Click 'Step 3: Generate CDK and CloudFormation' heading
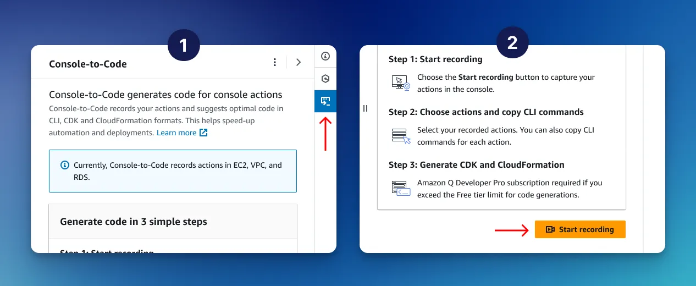 pyautogui.click(x=477, y=164)
